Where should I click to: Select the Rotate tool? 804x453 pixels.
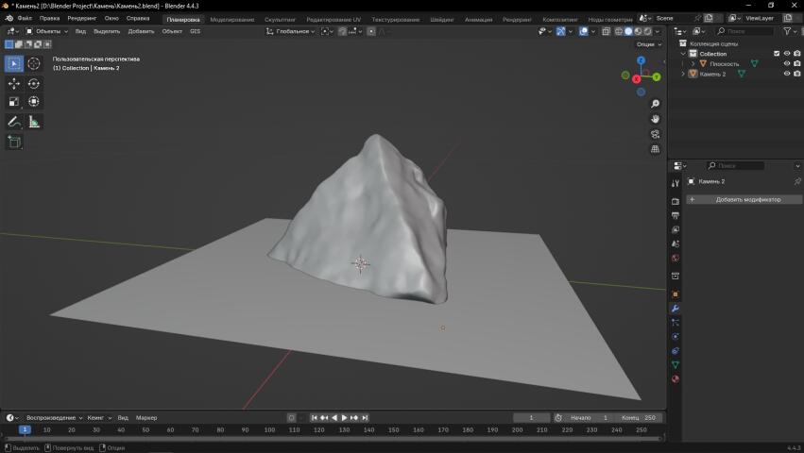[x=34, y=84]
